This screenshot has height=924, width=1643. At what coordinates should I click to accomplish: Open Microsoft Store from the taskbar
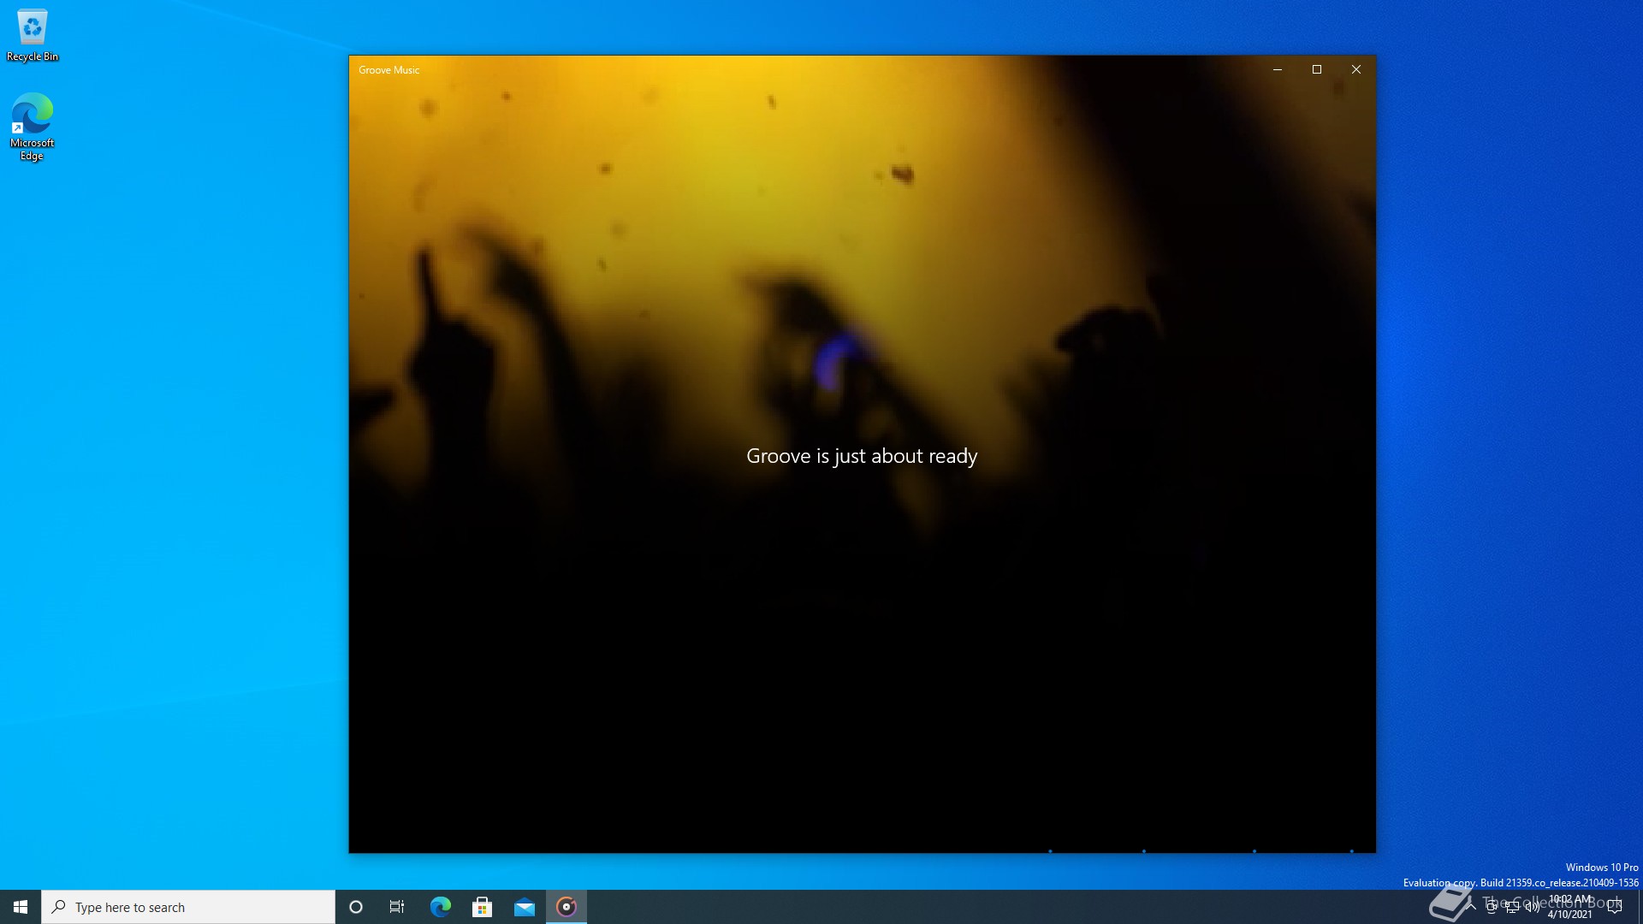[x=482, y=907]
